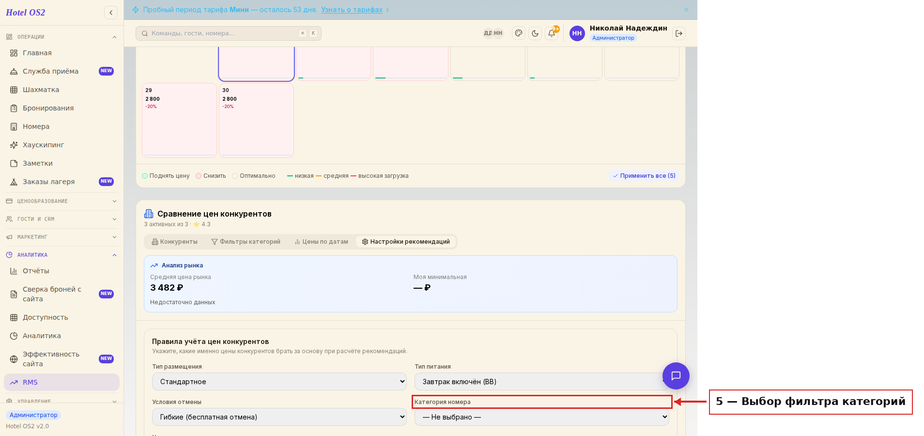Open the theme palette icon

[x=519, y=33]
